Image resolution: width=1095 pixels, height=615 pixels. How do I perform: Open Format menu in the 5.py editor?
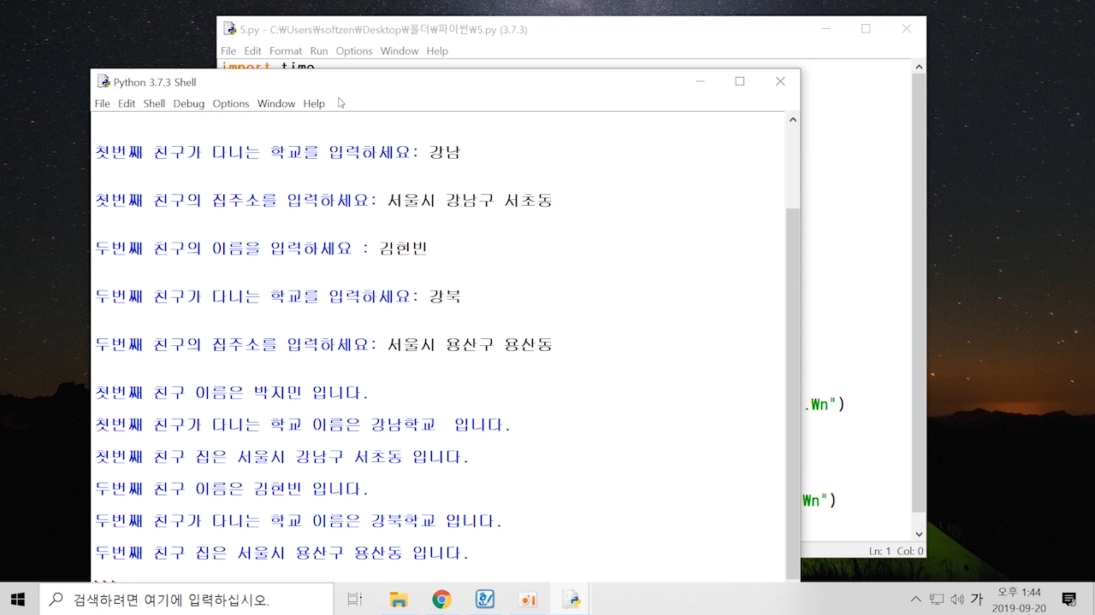coord(286,51)
